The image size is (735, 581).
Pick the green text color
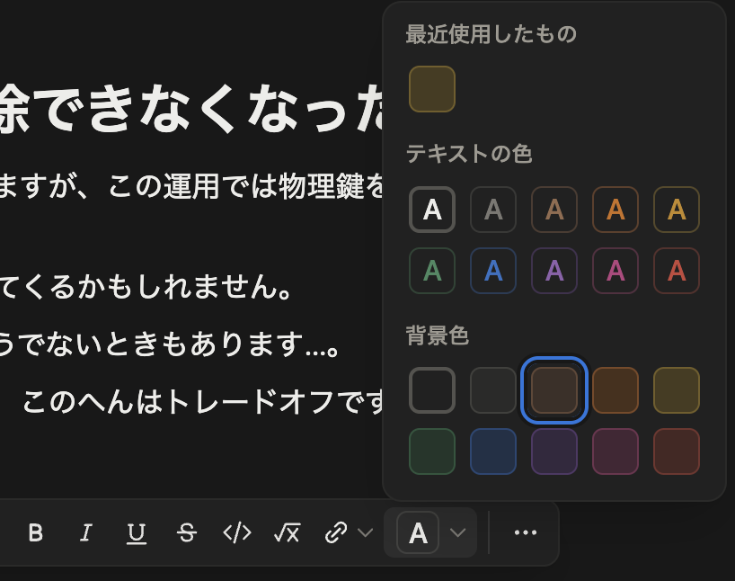(x=432, y=271)
